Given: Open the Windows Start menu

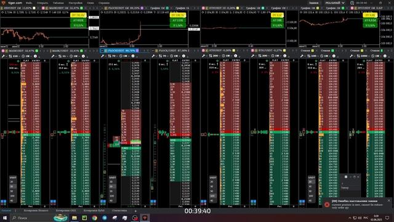Looking at the screenshot, I should pyautogui.click(x=5, y=218).
